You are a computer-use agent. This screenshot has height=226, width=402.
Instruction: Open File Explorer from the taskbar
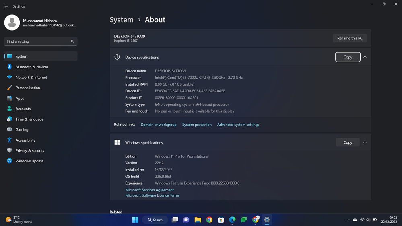pyautogui.click(x=198, y=220)
